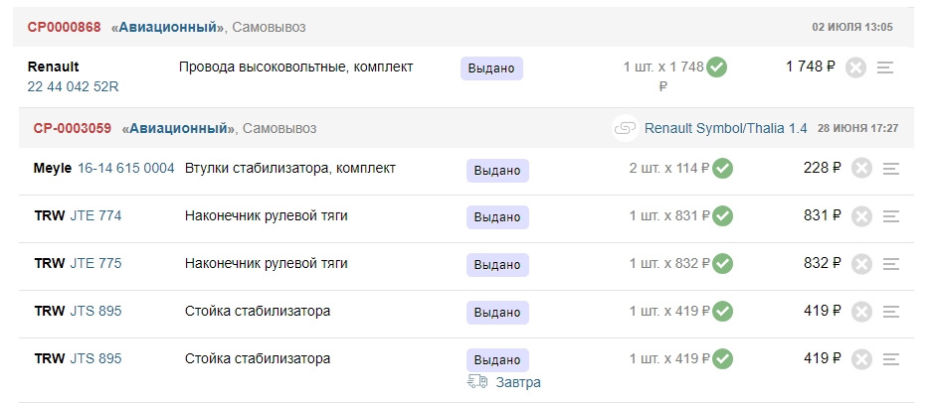Expand options menu for TRW JTE 774
932x403 pixels.
(891, 216)
